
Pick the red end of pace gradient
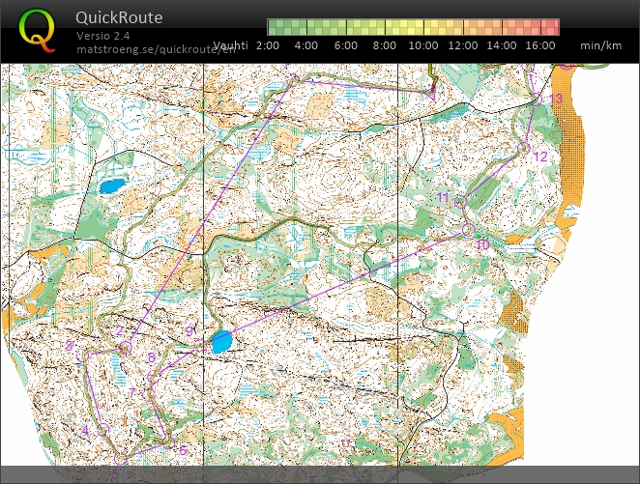[x=553, y=27]
